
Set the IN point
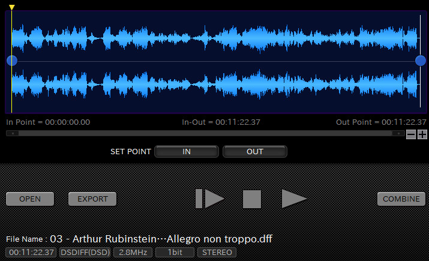(x=187, y=152)
